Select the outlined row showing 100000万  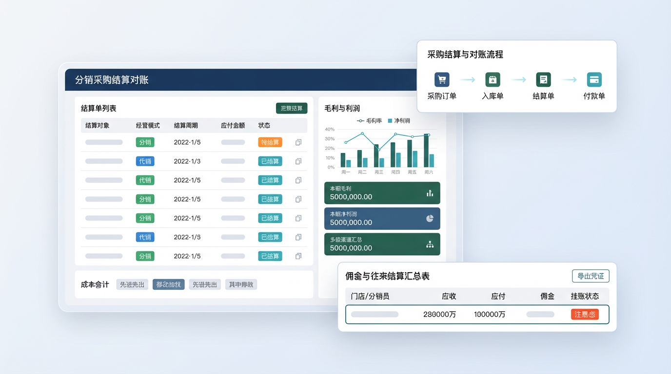pyautogui.click(x=477, y=314)
